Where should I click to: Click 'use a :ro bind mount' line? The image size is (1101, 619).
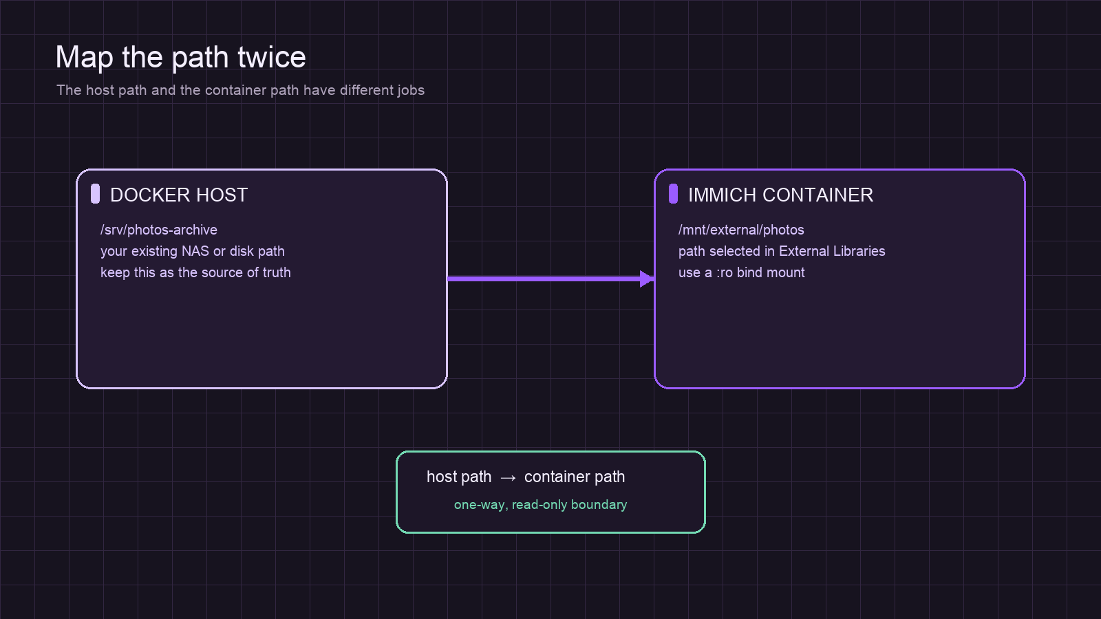click(742, 272)
